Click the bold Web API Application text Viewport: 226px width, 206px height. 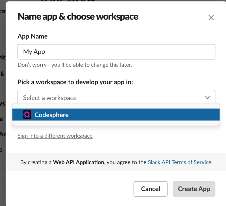click(78, 162)
